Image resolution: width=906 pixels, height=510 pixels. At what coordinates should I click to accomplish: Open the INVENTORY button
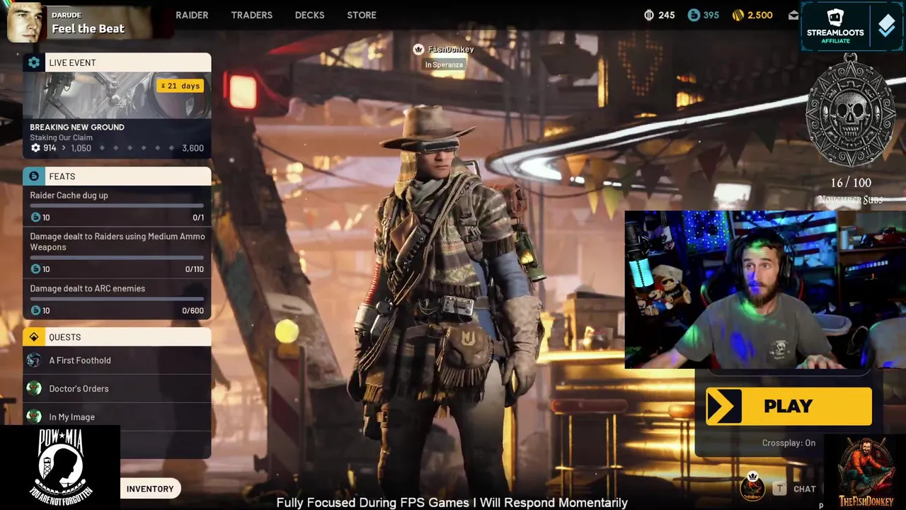tap(150, 489)
